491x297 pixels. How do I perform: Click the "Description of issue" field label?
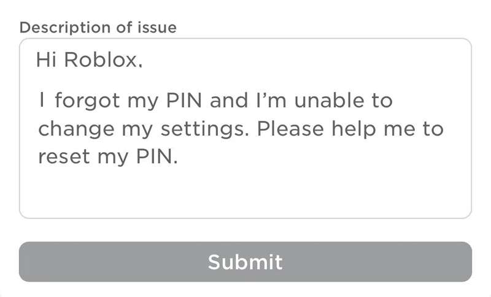coord(98,28)
